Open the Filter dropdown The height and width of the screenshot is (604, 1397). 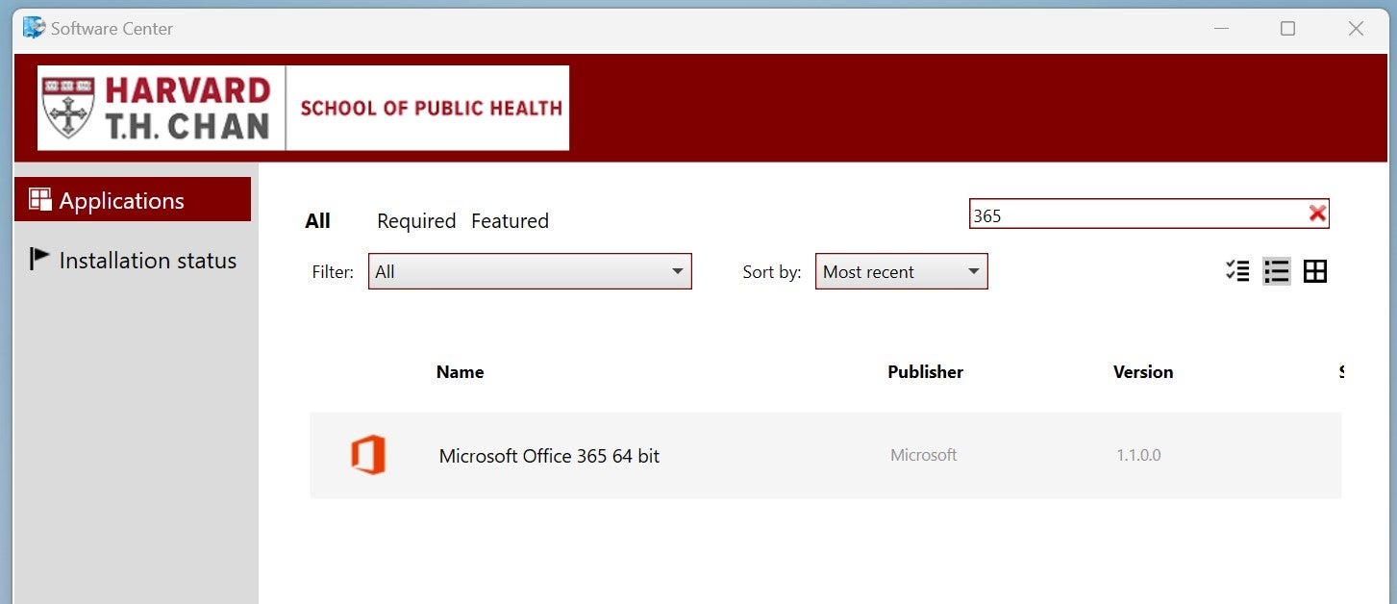coord(530,271)
